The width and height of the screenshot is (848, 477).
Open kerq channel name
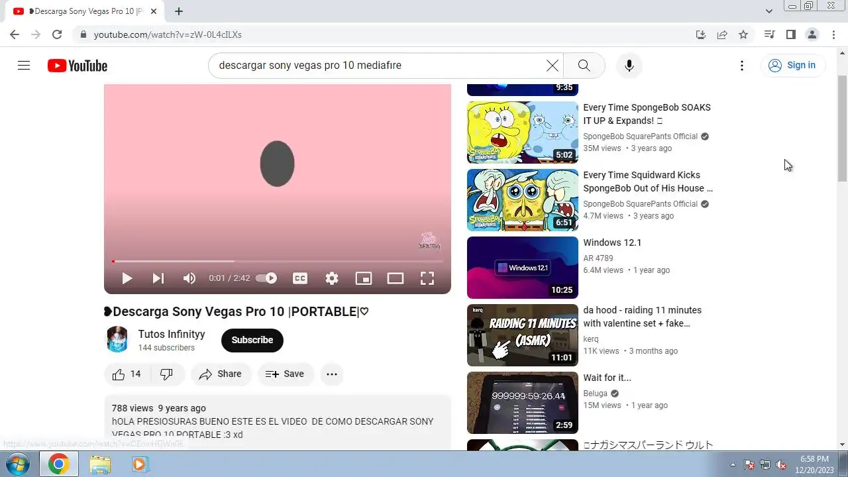591,339
